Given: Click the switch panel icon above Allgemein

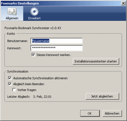Looking at the screenshot, I should [12, 12].
